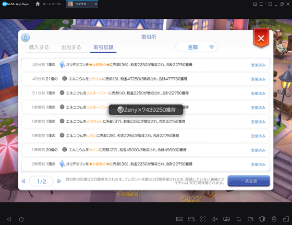Screen dimensions: 292x225
Task: Click the screen capture frame icon
Action: pos(203,219)
